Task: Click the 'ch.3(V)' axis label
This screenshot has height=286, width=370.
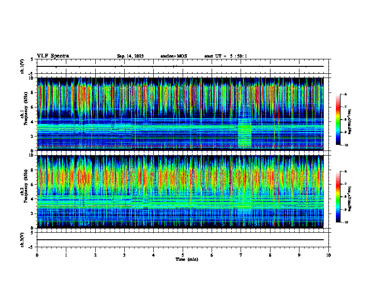Action: pyautogui.click(x=22, y=240)
